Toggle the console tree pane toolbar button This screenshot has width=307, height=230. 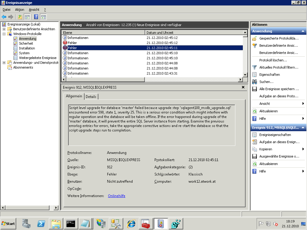click(27, 17)
